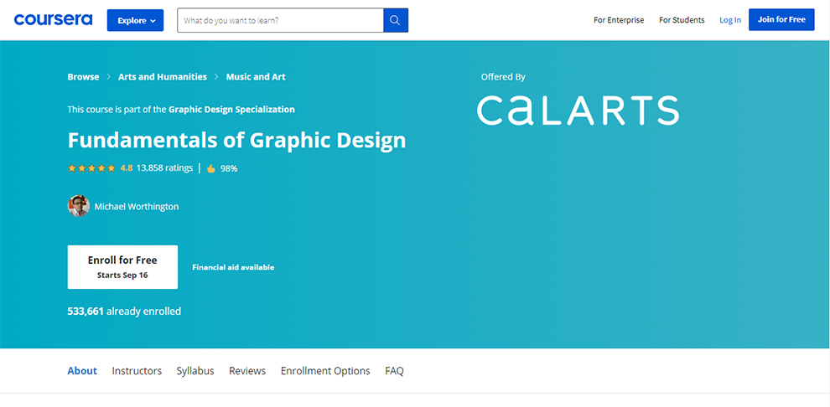Open the Graphic Design Specialization link

232,110
